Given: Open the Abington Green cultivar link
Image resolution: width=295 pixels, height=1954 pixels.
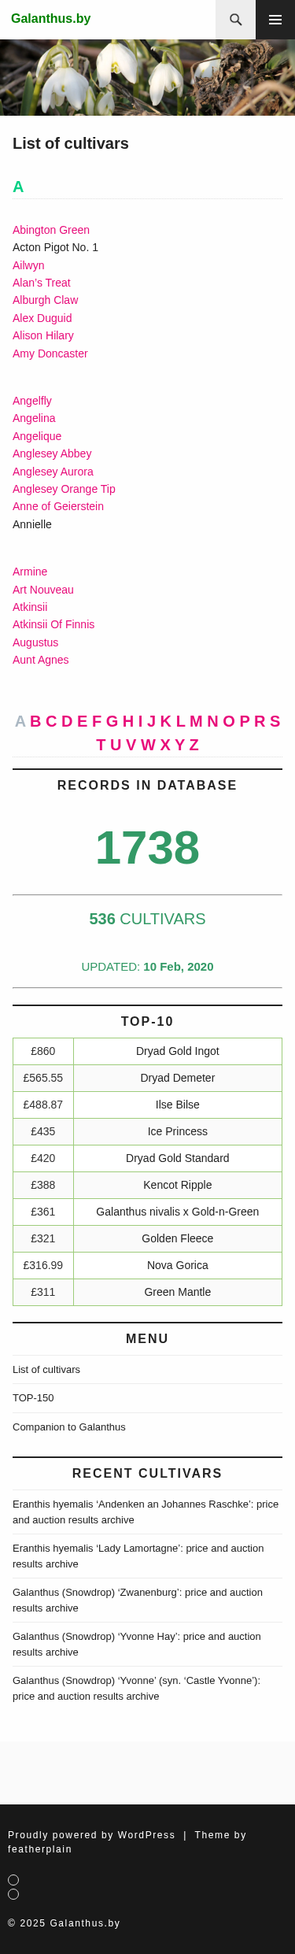Looking at the screenshot, I should point(51,230).
